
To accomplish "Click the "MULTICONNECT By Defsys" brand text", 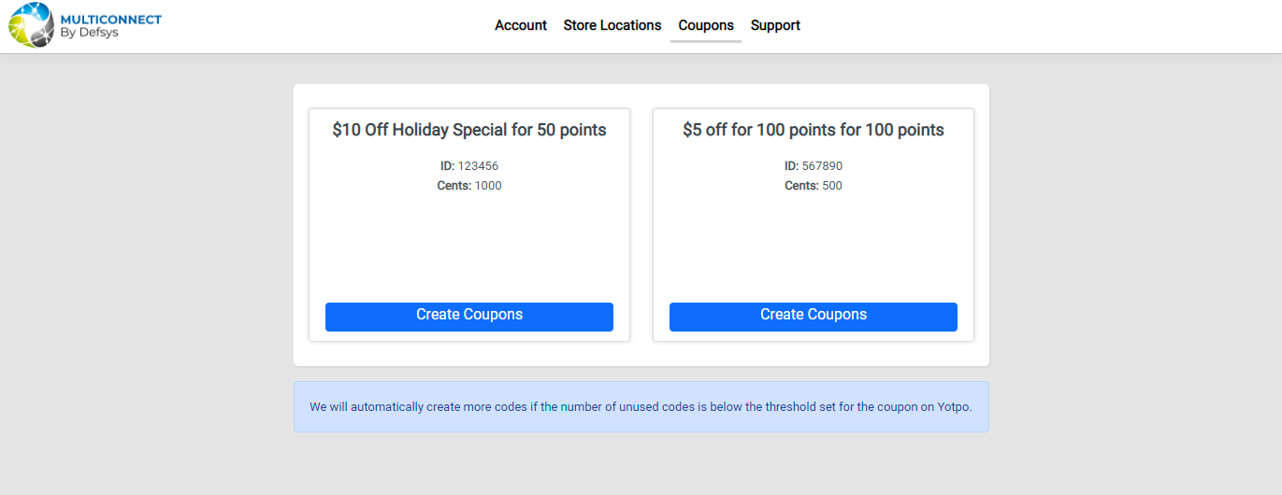I will (111, 26).
